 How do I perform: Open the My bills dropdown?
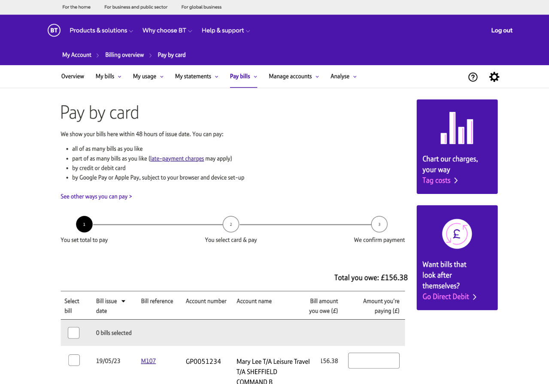[109, 76]
